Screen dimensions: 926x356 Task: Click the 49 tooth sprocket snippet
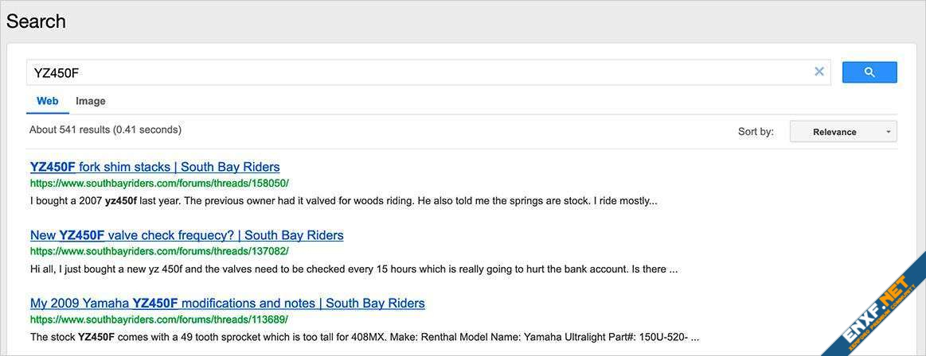364,337
